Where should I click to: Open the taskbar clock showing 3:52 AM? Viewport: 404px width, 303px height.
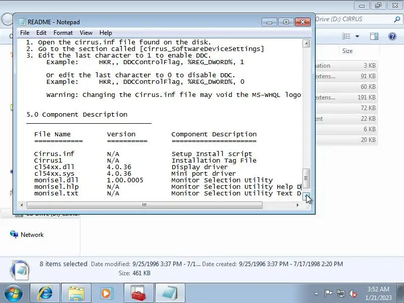point(378,293)
